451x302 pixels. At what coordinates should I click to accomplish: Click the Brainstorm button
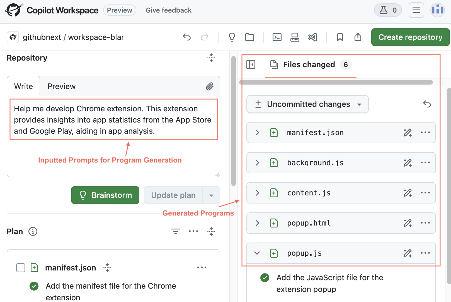(105, 195)
